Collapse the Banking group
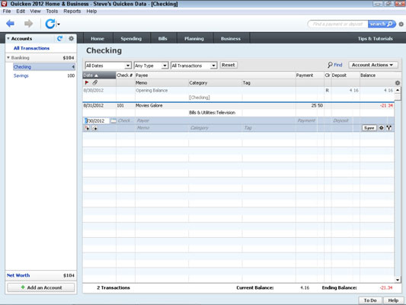The width and height of the screenshot is (406, 305). click(x=8, y=57)
